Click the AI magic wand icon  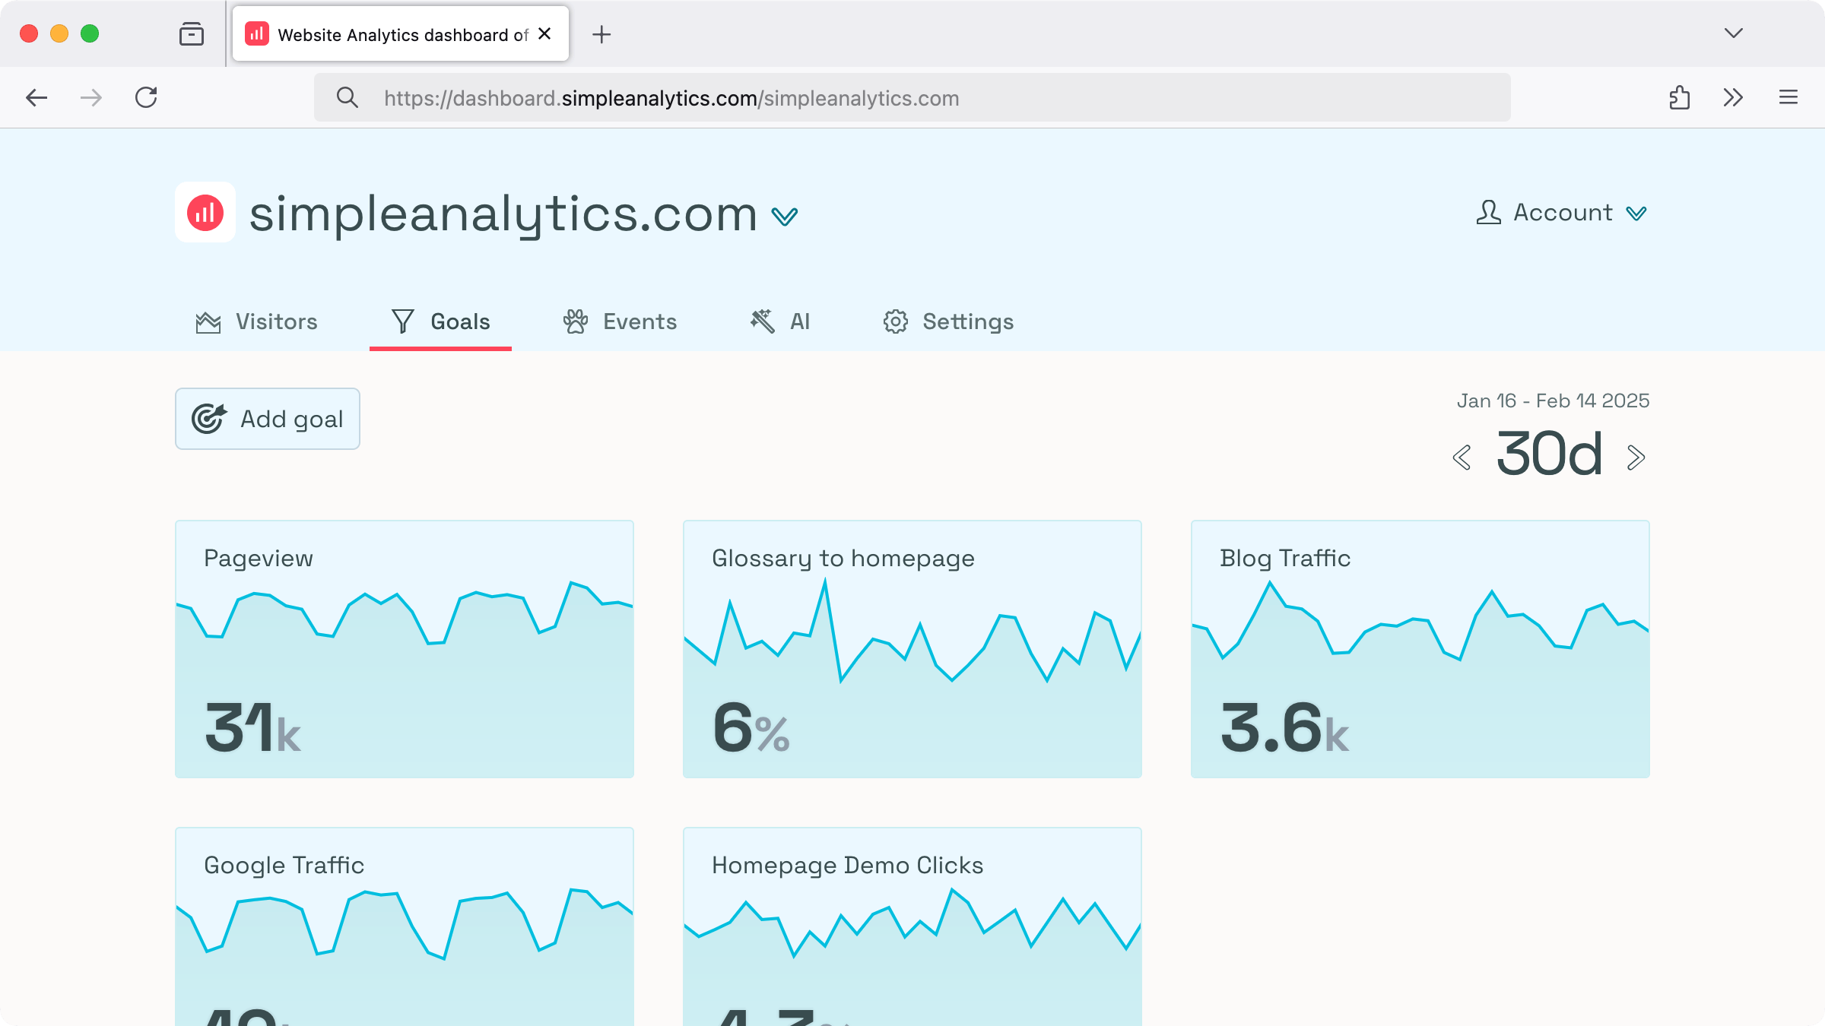(763, 321)
